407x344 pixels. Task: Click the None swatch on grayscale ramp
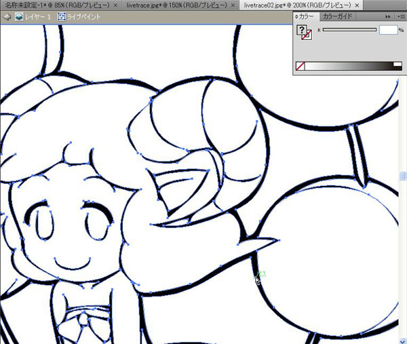pos(301,66)
